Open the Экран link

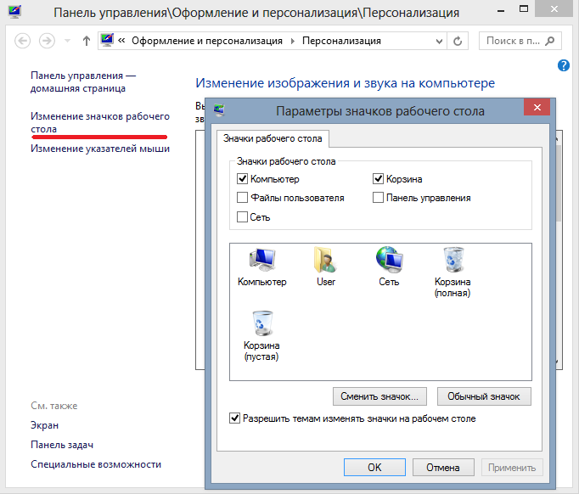coord(44,425)
